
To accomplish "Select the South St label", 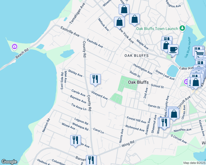I will 135,74.
